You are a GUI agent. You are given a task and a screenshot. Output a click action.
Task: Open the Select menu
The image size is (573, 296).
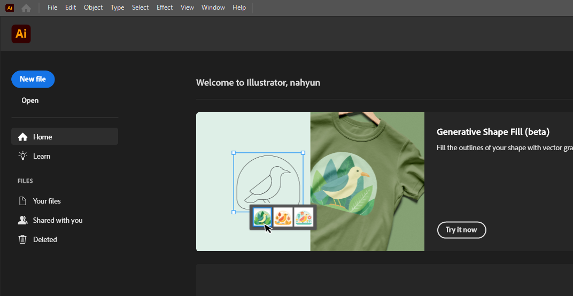(141, 7)
